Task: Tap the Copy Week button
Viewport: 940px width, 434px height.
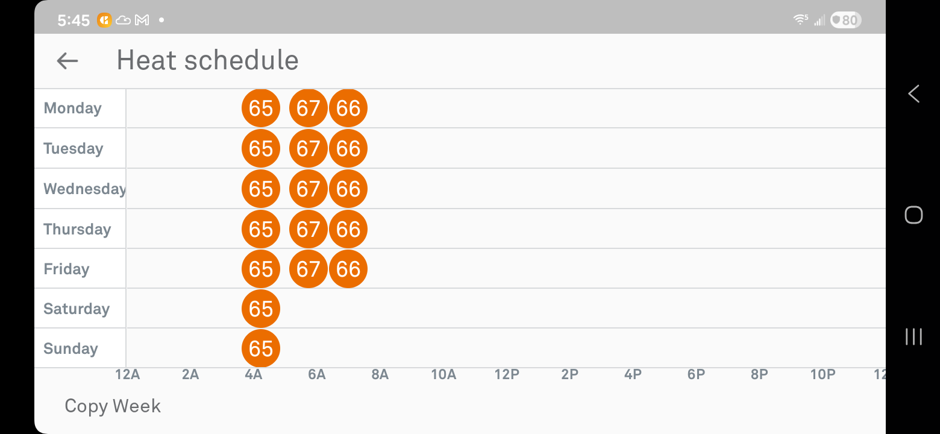Action: tap(113, 406)
